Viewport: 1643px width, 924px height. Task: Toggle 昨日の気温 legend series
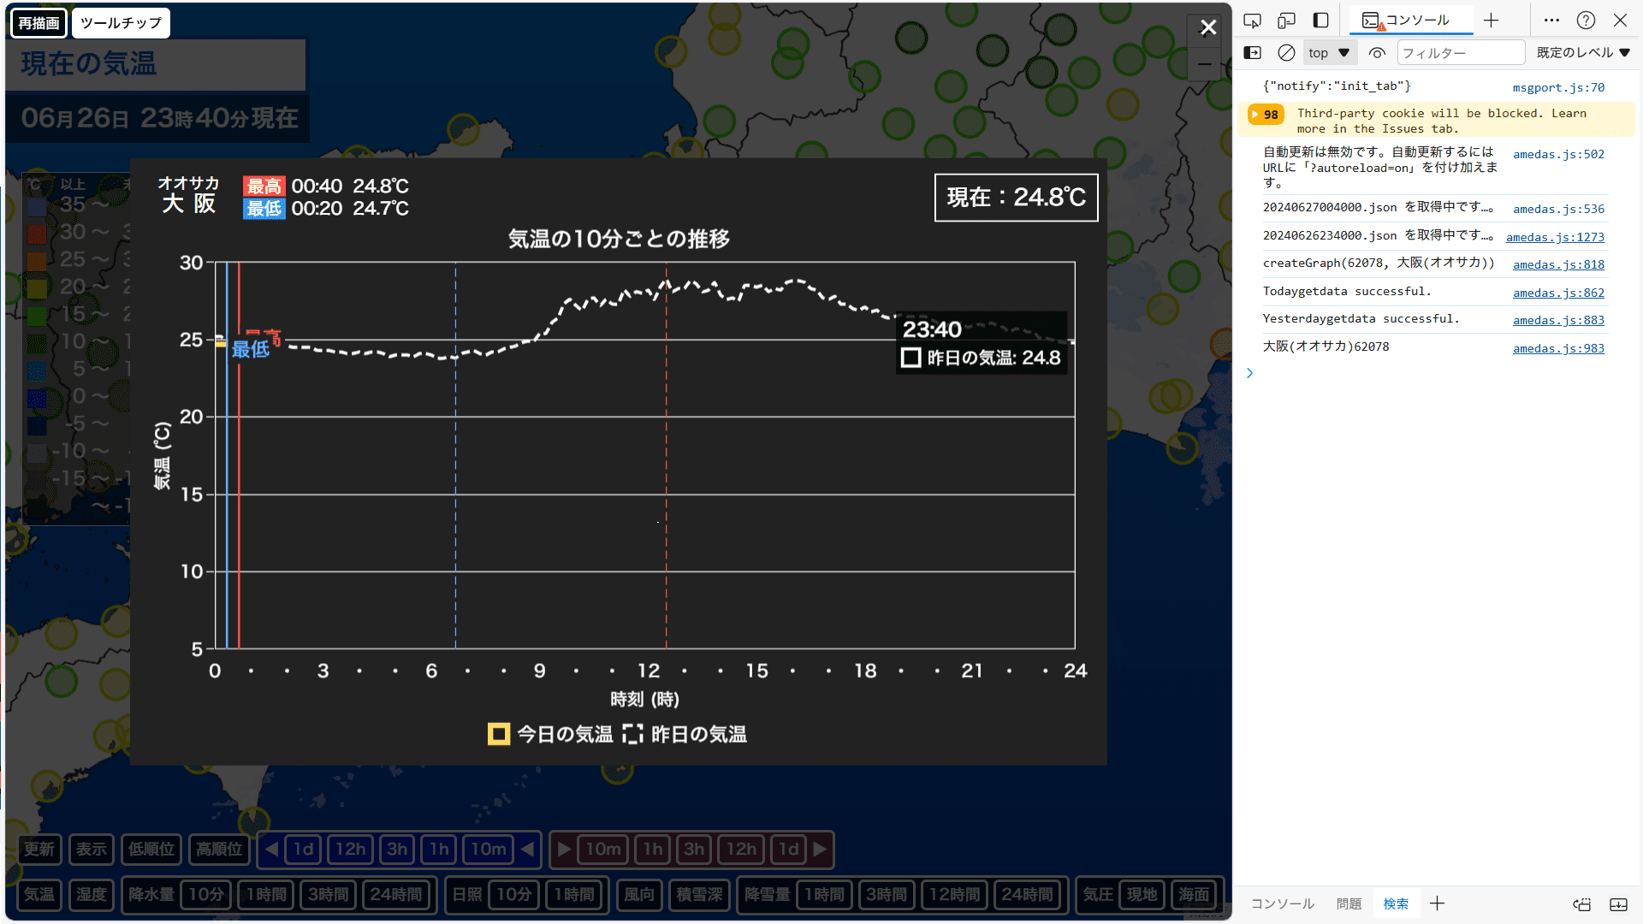(x=685, y=734)
